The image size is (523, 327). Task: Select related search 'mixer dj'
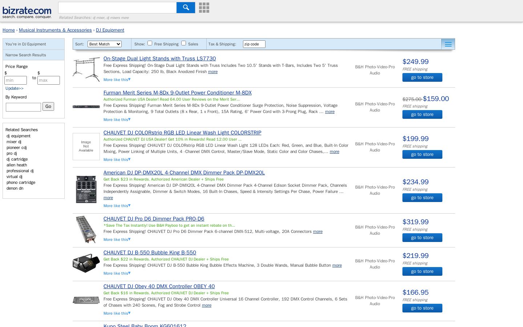point(14,142)
